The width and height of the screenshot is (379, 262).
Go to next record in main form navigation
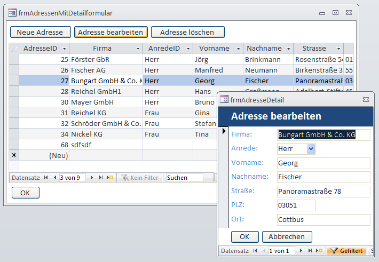92,178
